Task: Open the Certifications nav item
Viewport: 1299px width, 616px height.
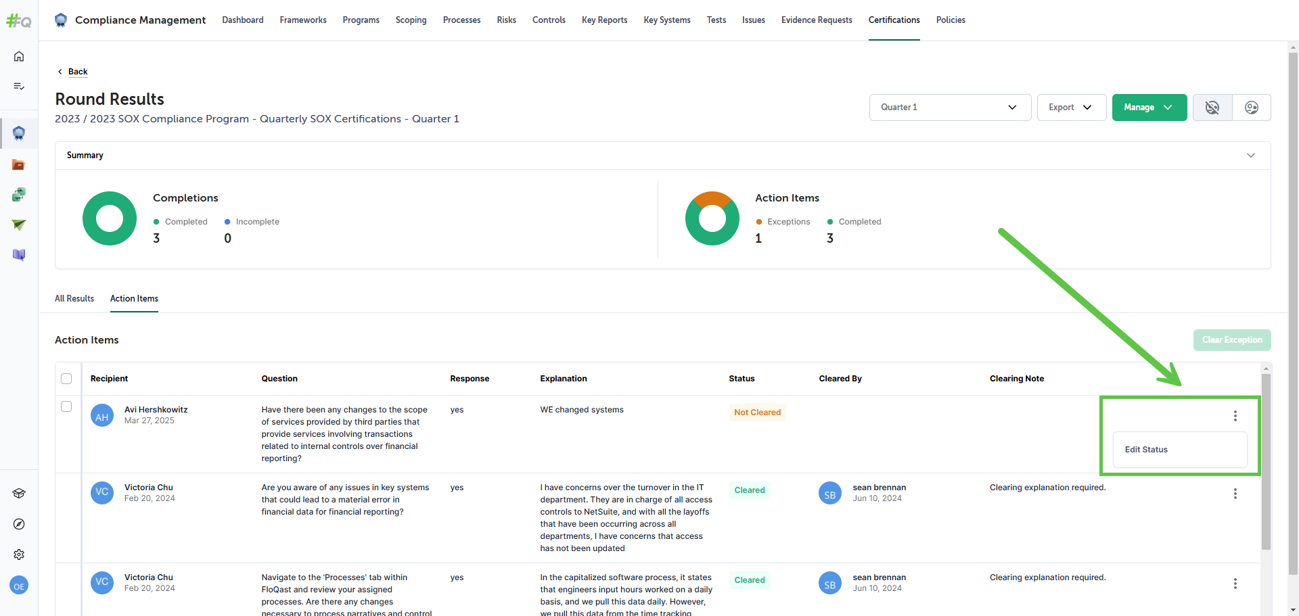Action: [x=894, y=20]
